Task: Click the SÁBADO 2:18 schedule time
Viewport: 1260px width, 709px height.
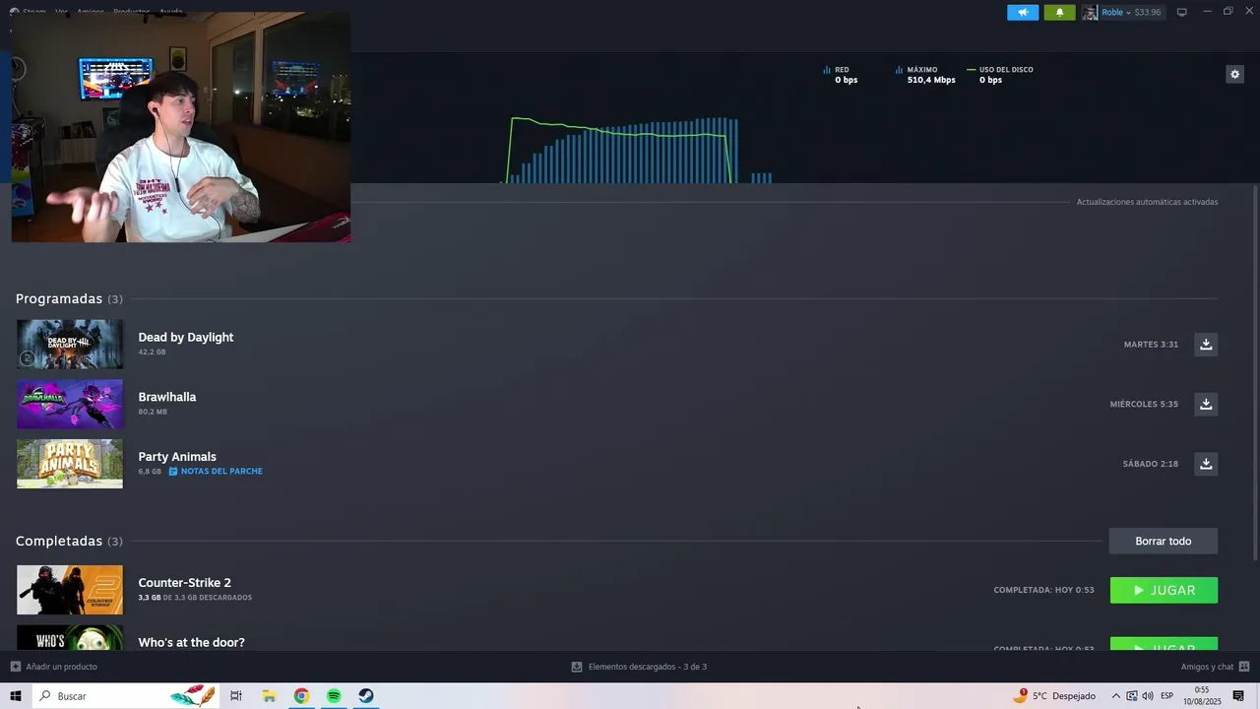Action: pyautogui.click(x=1151, y=464)
